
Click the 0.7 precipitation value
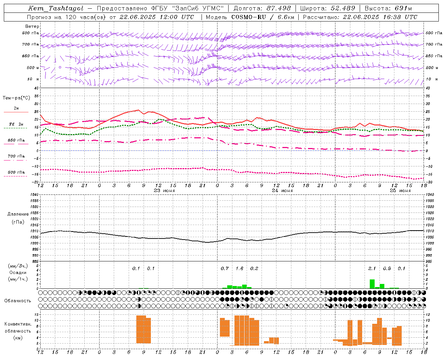pyautogui.click(x=225, y=268)
